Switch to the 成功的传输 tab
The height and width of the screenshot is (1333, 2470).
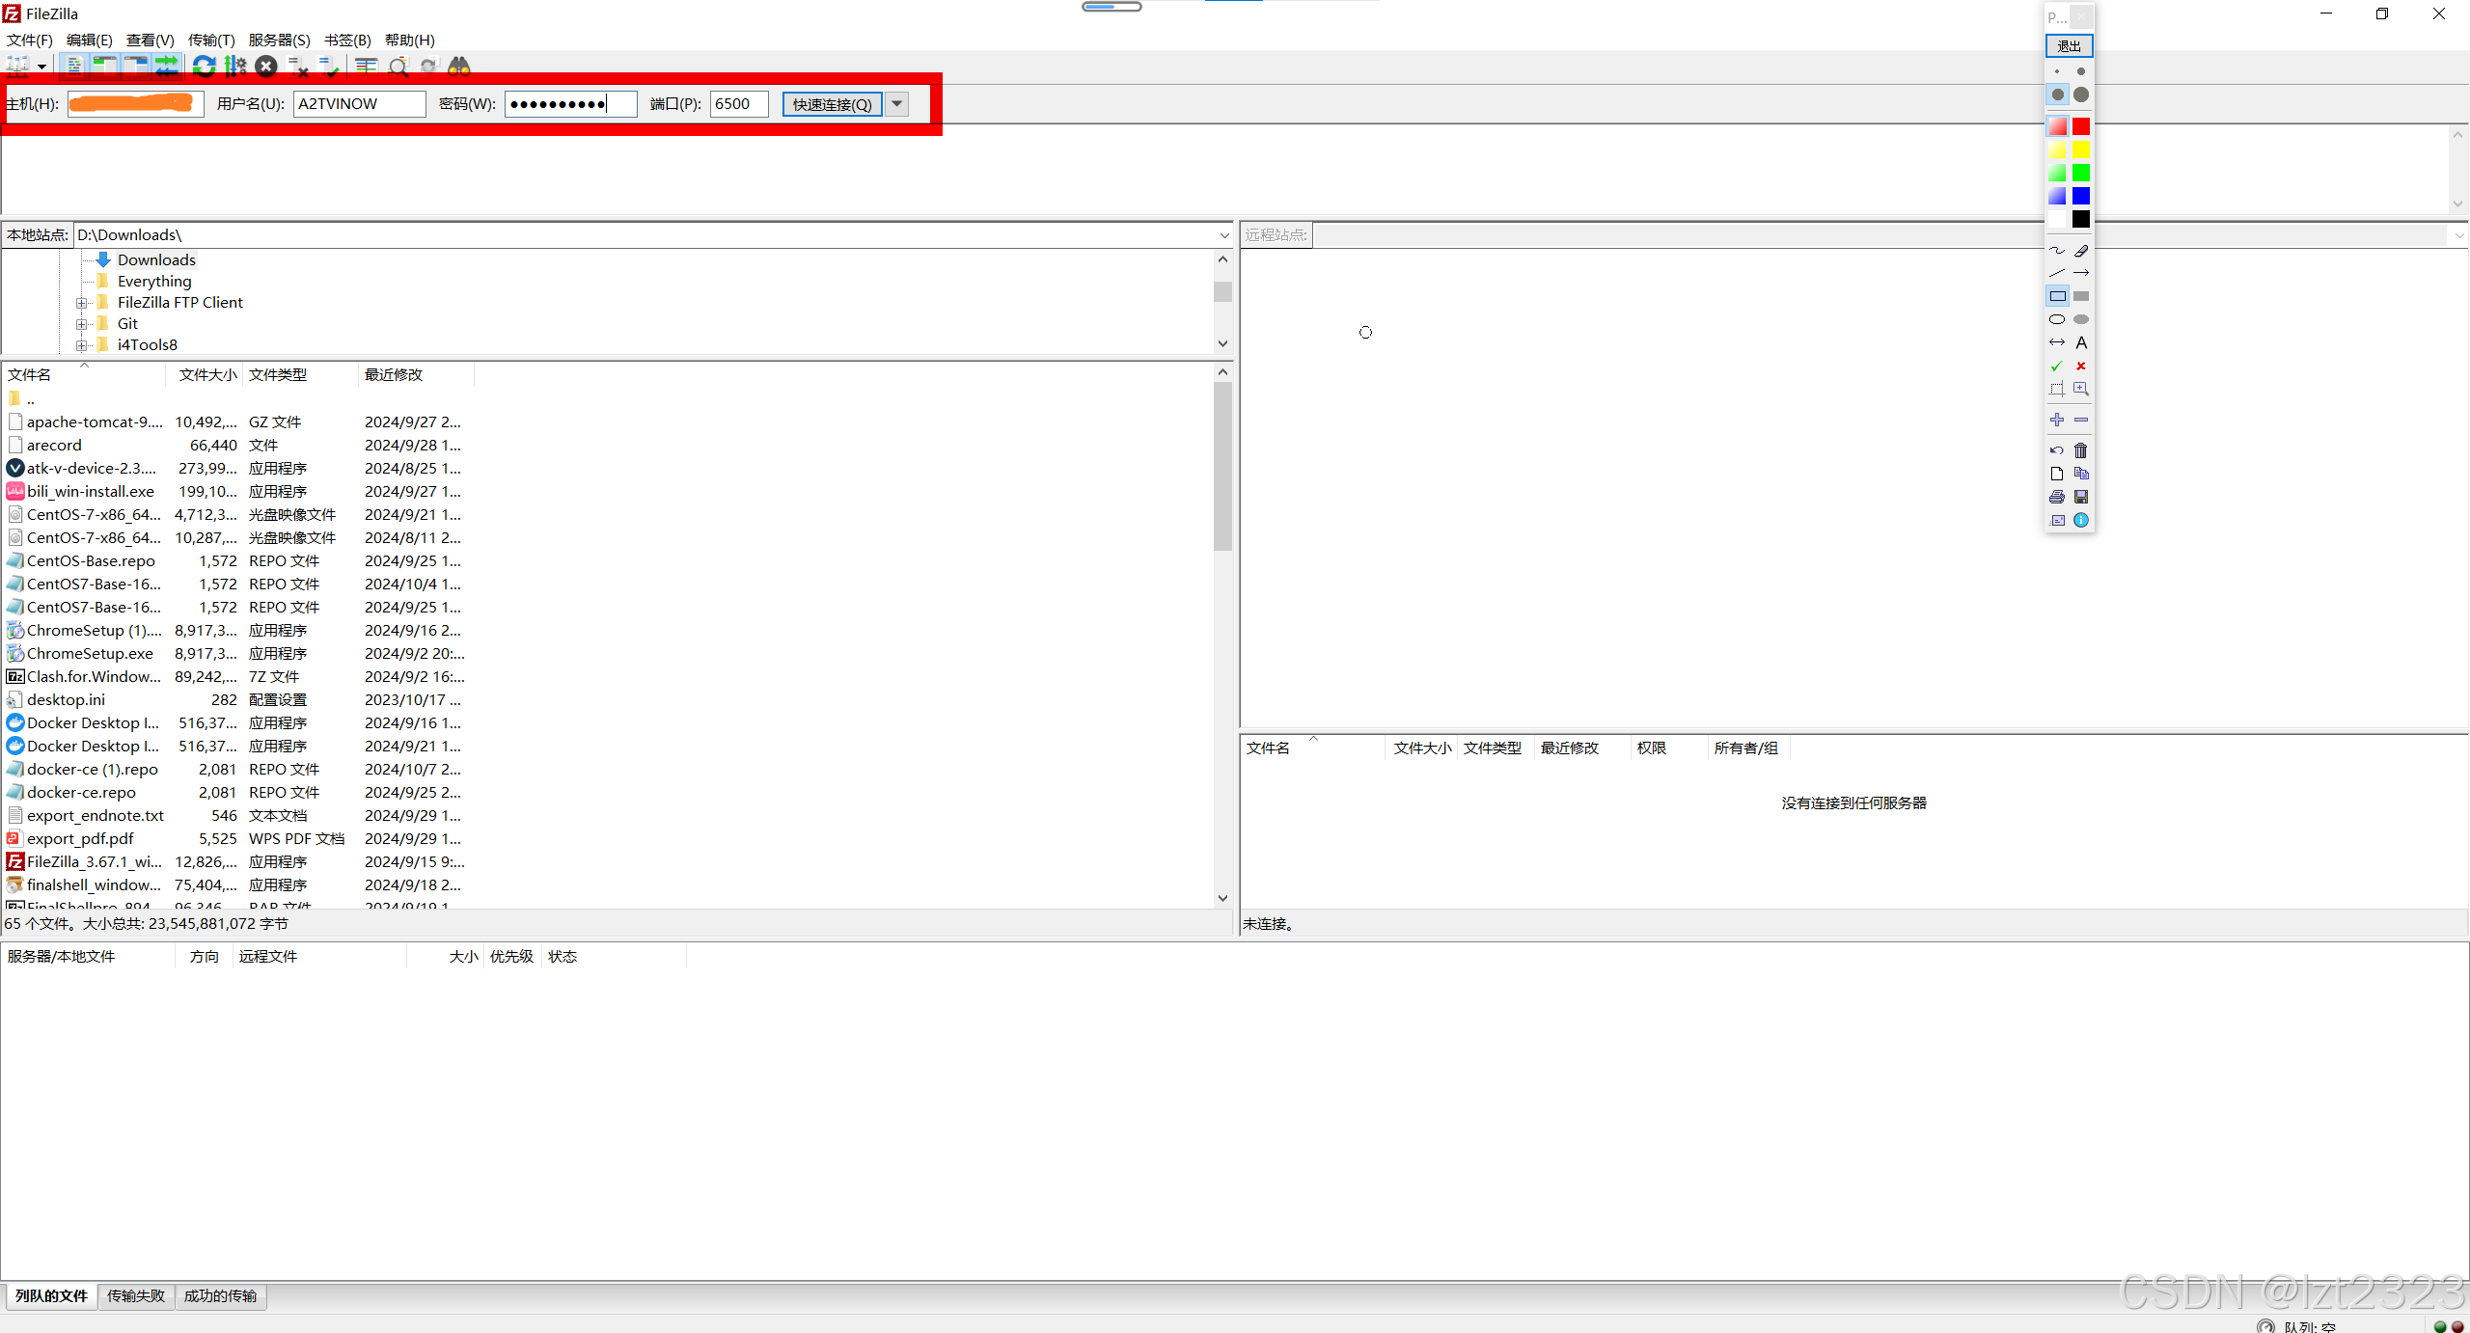(x=220, y=1296)
